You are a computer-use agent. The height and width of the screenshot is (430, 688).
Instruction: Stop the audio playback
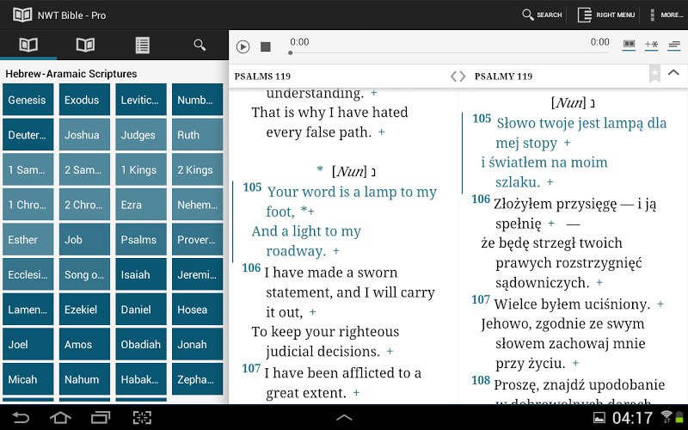[x=266, y=46]
